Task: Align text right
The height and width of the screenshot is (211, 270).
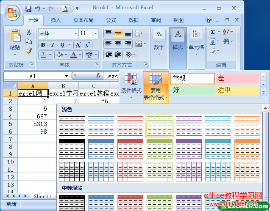Action: pos(128,44)
